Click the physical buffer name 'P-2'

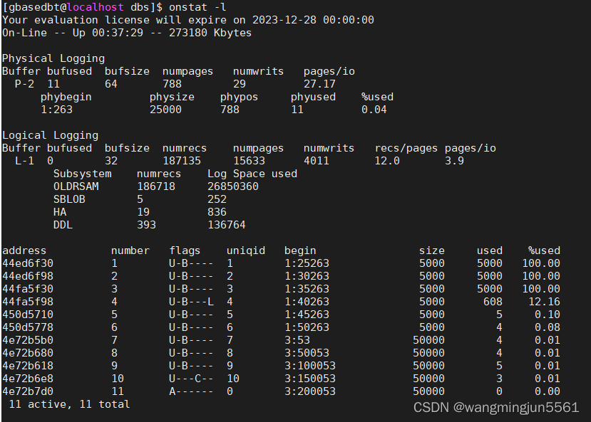click(24, 84)
